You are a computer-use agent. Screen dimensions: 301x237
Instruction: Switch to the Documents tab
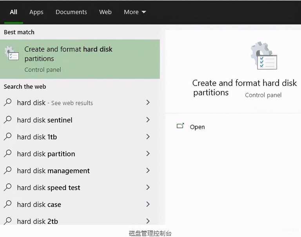click(71, 12)
